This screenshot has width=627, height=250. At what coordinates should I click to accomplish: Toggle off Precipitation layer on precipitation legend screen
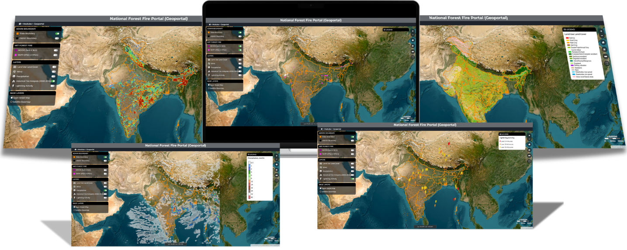coord(104,190)
